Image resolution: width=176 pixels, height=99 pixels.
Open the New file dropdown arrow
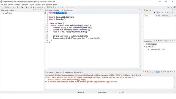pos(4,7)
